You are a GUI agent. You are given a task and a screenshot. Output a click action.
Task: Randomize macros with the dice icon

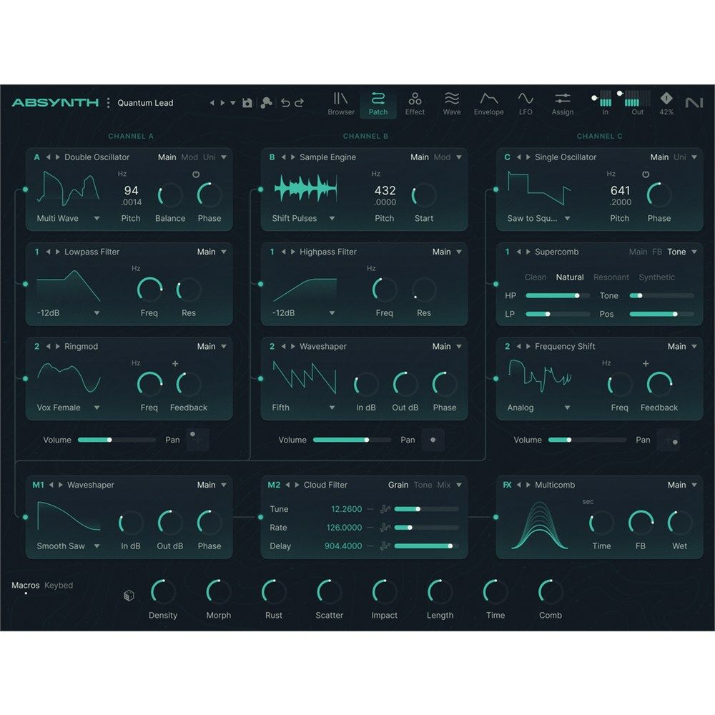(x=129, y=596)
